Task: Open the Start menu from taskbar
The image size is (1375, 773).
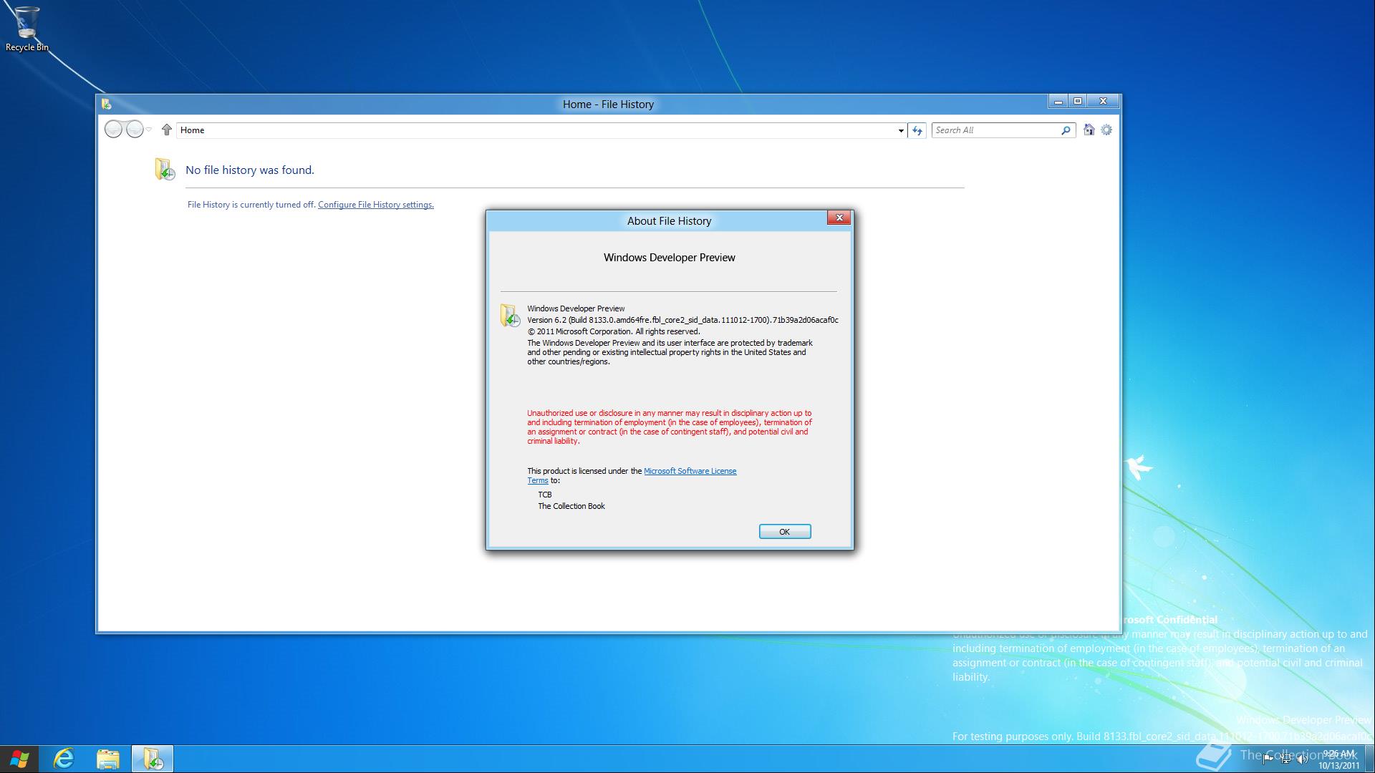Action: click(19, 759)
